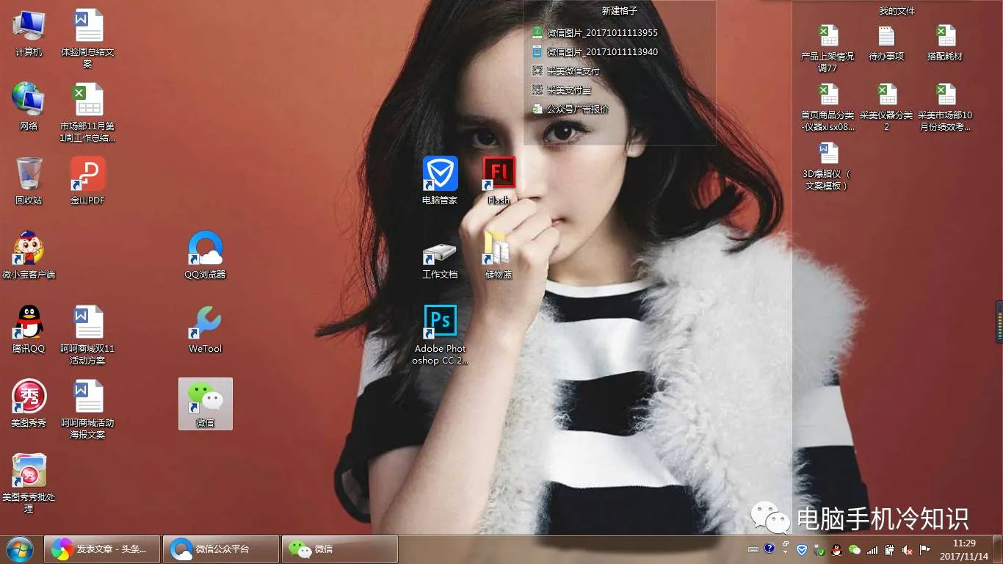Image resolution: width=1003 pixels, height=564 pixels.
Task: Open the network signal bars tray icon
Action: coord(872,549)
